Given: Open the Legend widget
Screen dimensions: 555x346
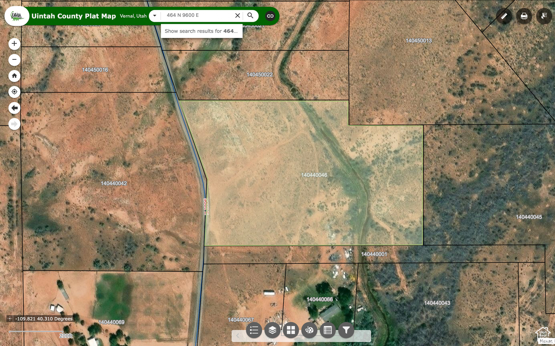Looking at the screenshot, I should 254,330.
